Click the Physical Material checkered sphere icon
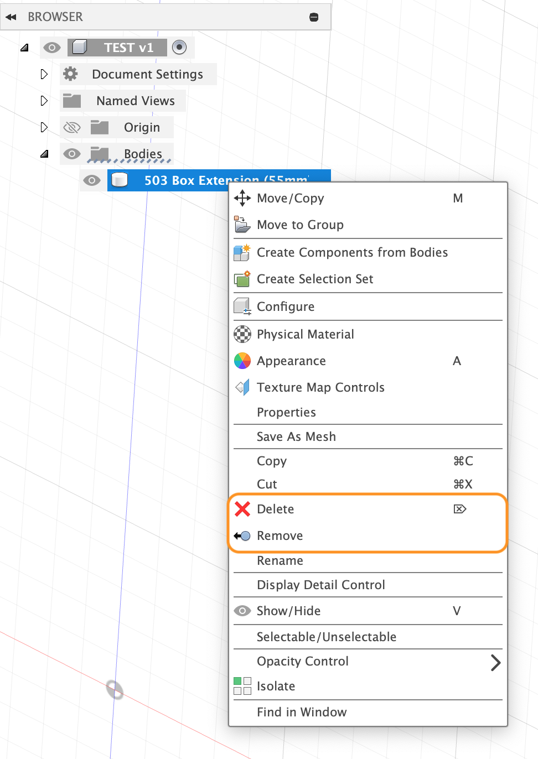This screenshot has height=759, width=538. point(242,334)
